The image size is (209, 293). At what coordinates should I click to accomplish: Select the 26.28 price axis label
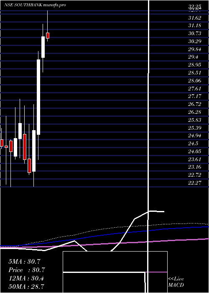click(195, 112)
